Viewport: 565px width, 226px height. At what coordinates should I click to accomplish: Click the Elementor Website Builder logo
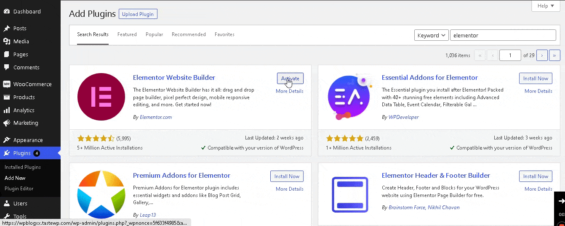[101, 97]
